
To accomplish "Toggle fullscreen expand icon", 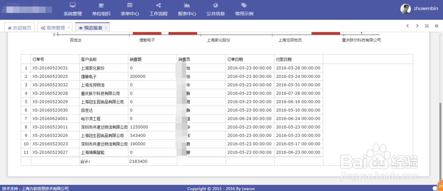I will 427,26.
